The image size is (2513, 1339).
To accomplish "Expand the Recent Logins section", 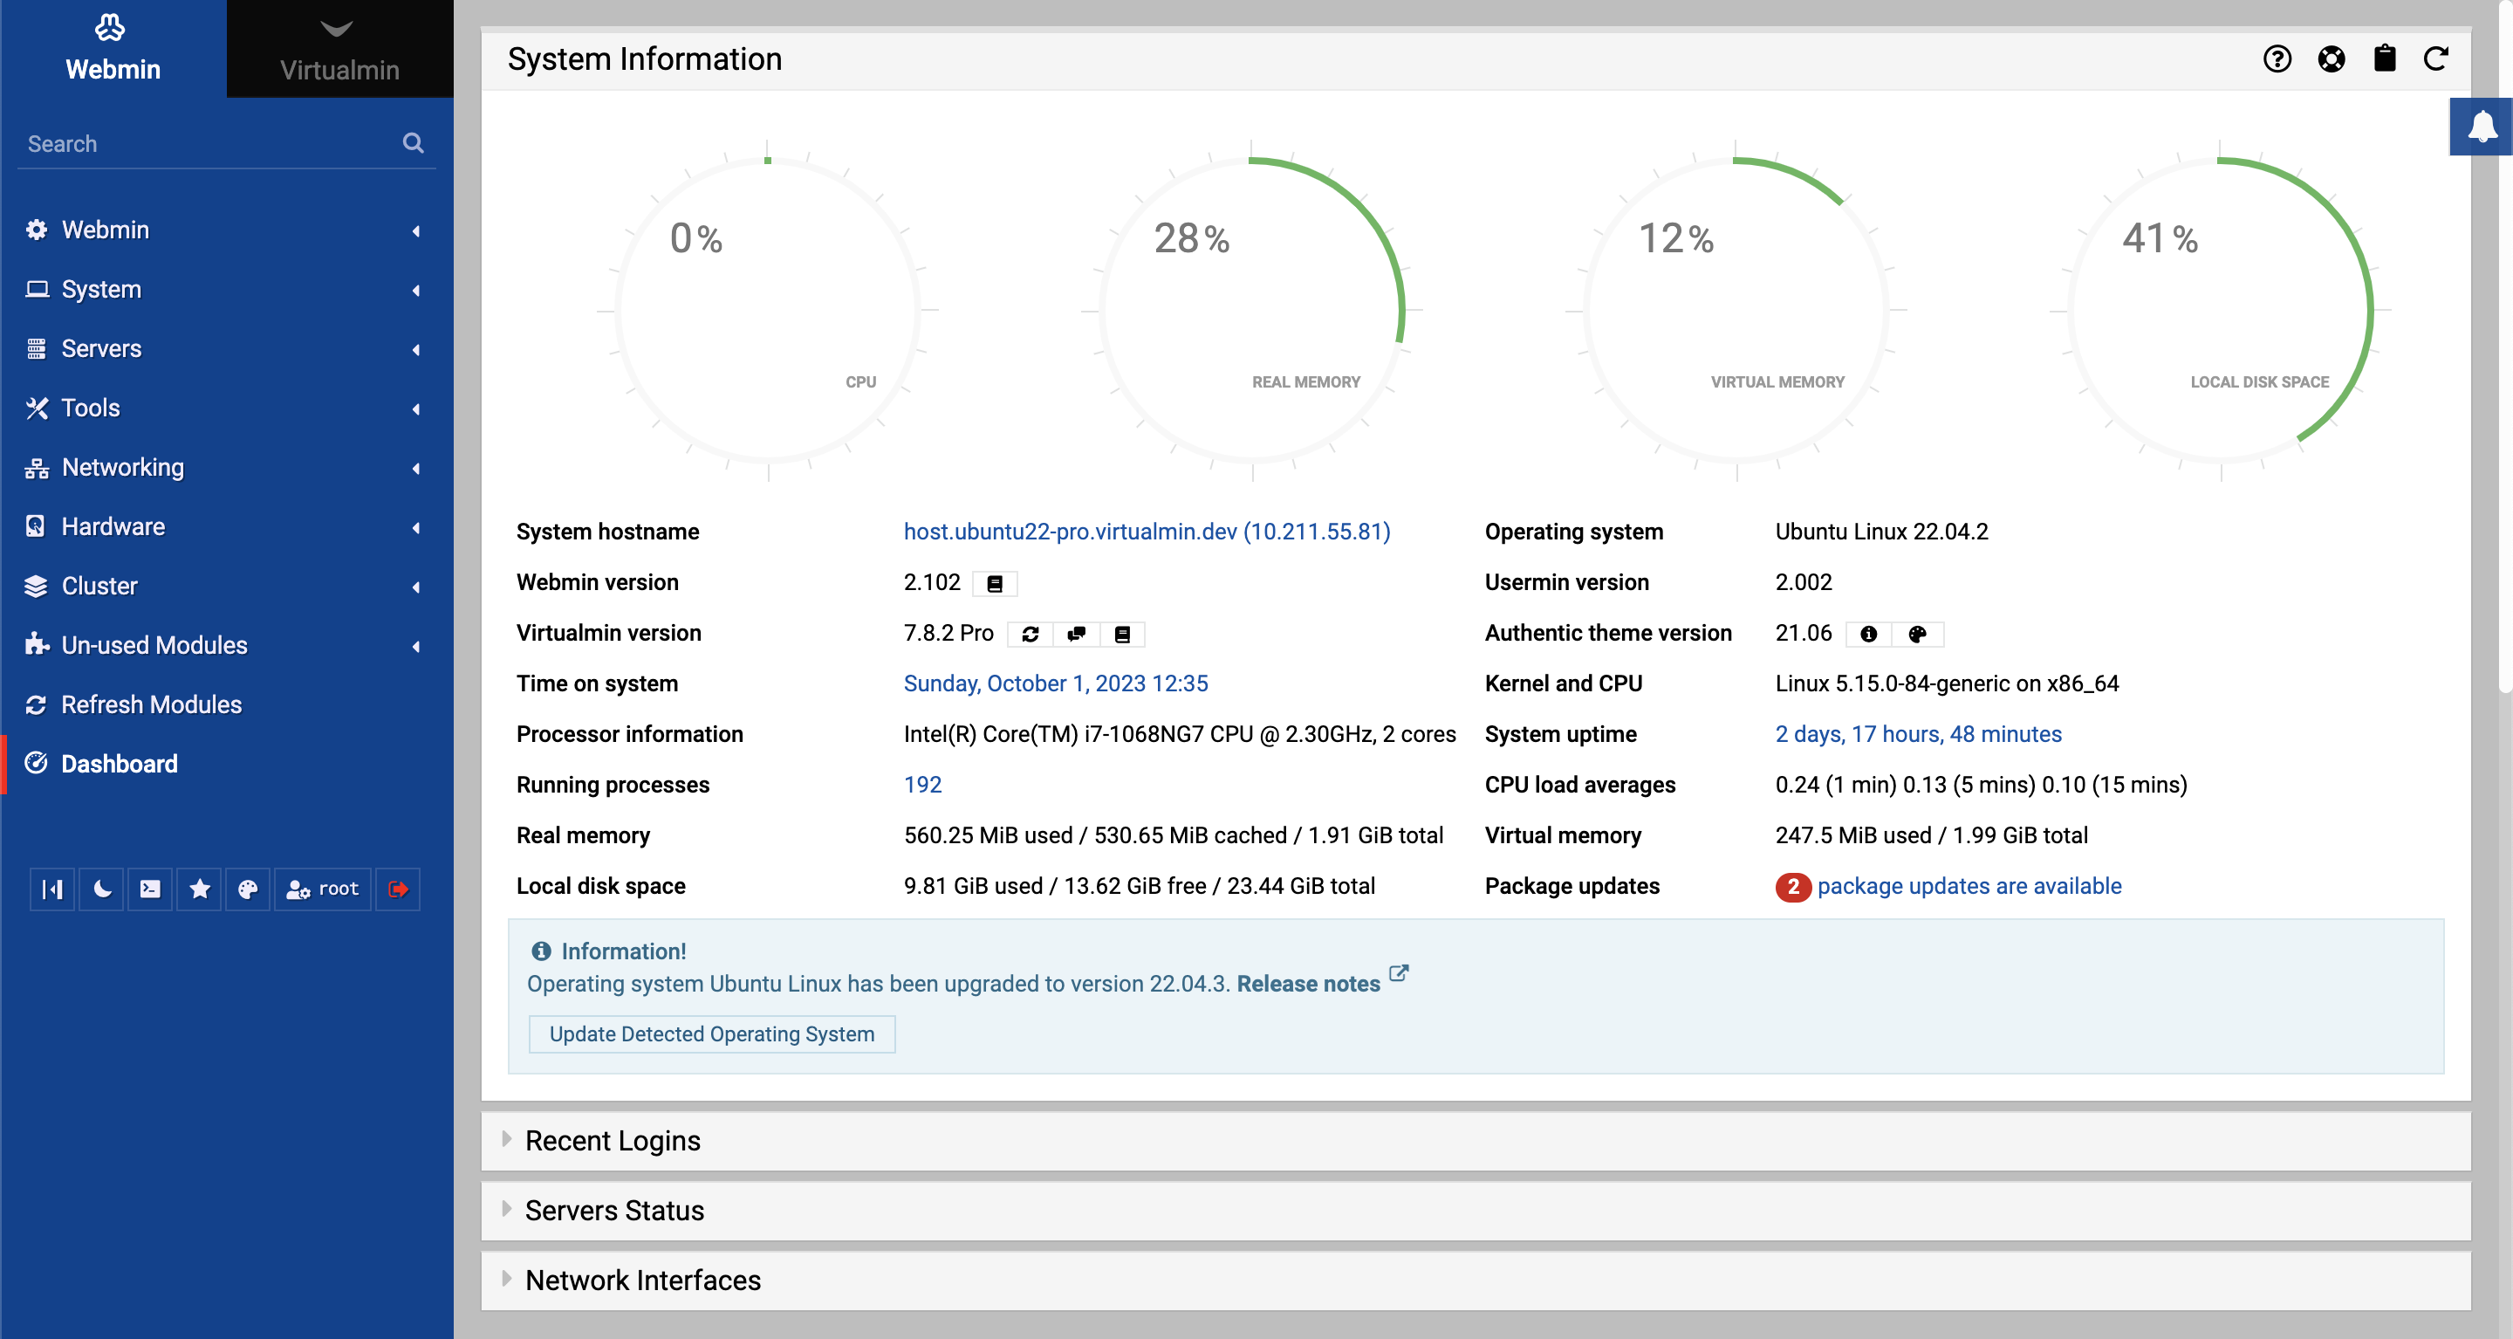I will coord(613,1139).
